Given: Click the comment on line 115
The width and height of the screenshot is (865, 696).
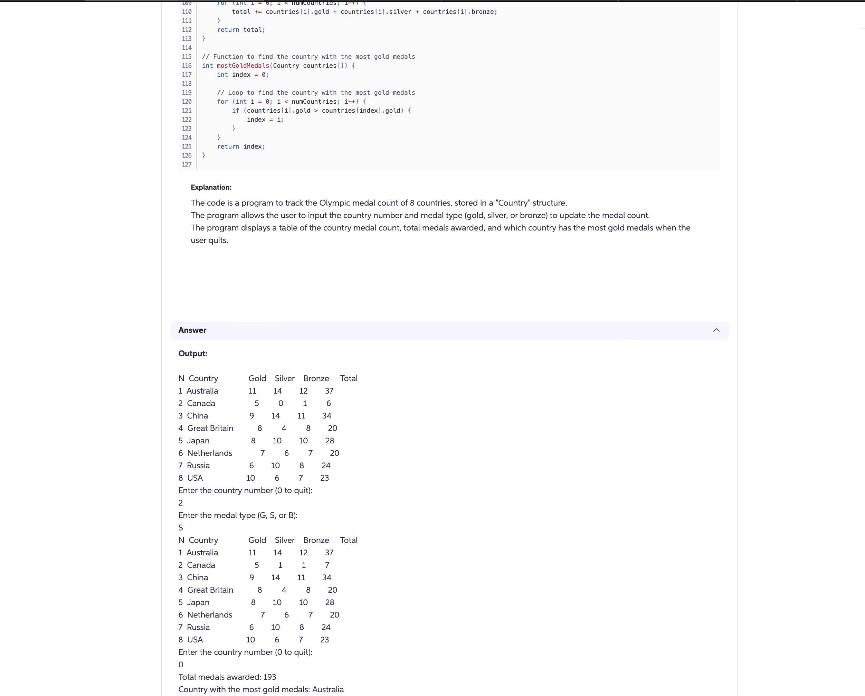Looking at the screenshot, I should tap(308, 57).
